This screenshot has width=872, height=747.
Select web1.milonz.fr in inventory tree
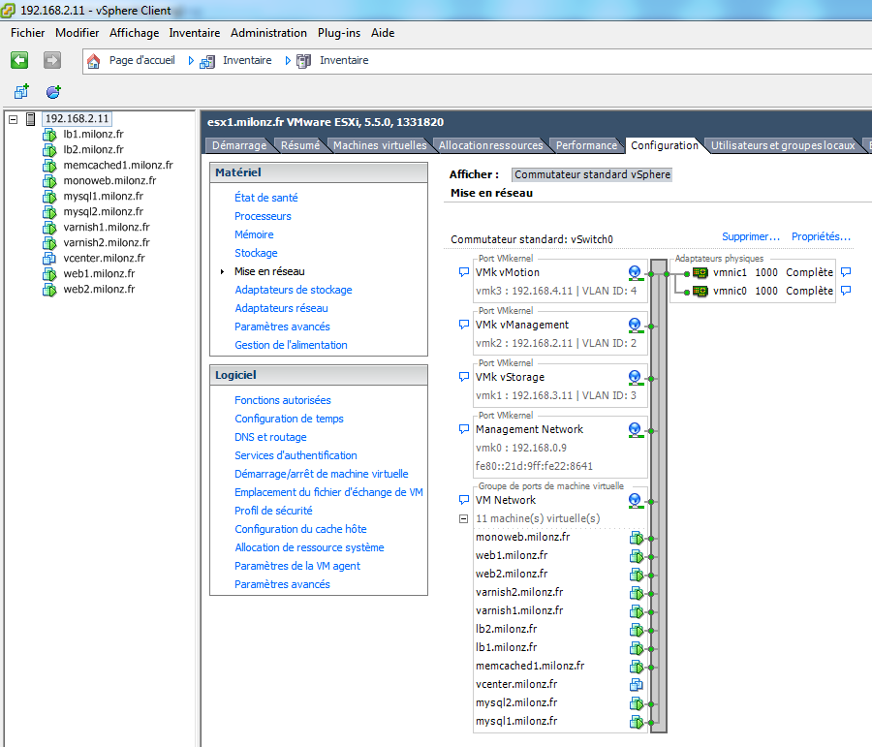coord(99,273)
